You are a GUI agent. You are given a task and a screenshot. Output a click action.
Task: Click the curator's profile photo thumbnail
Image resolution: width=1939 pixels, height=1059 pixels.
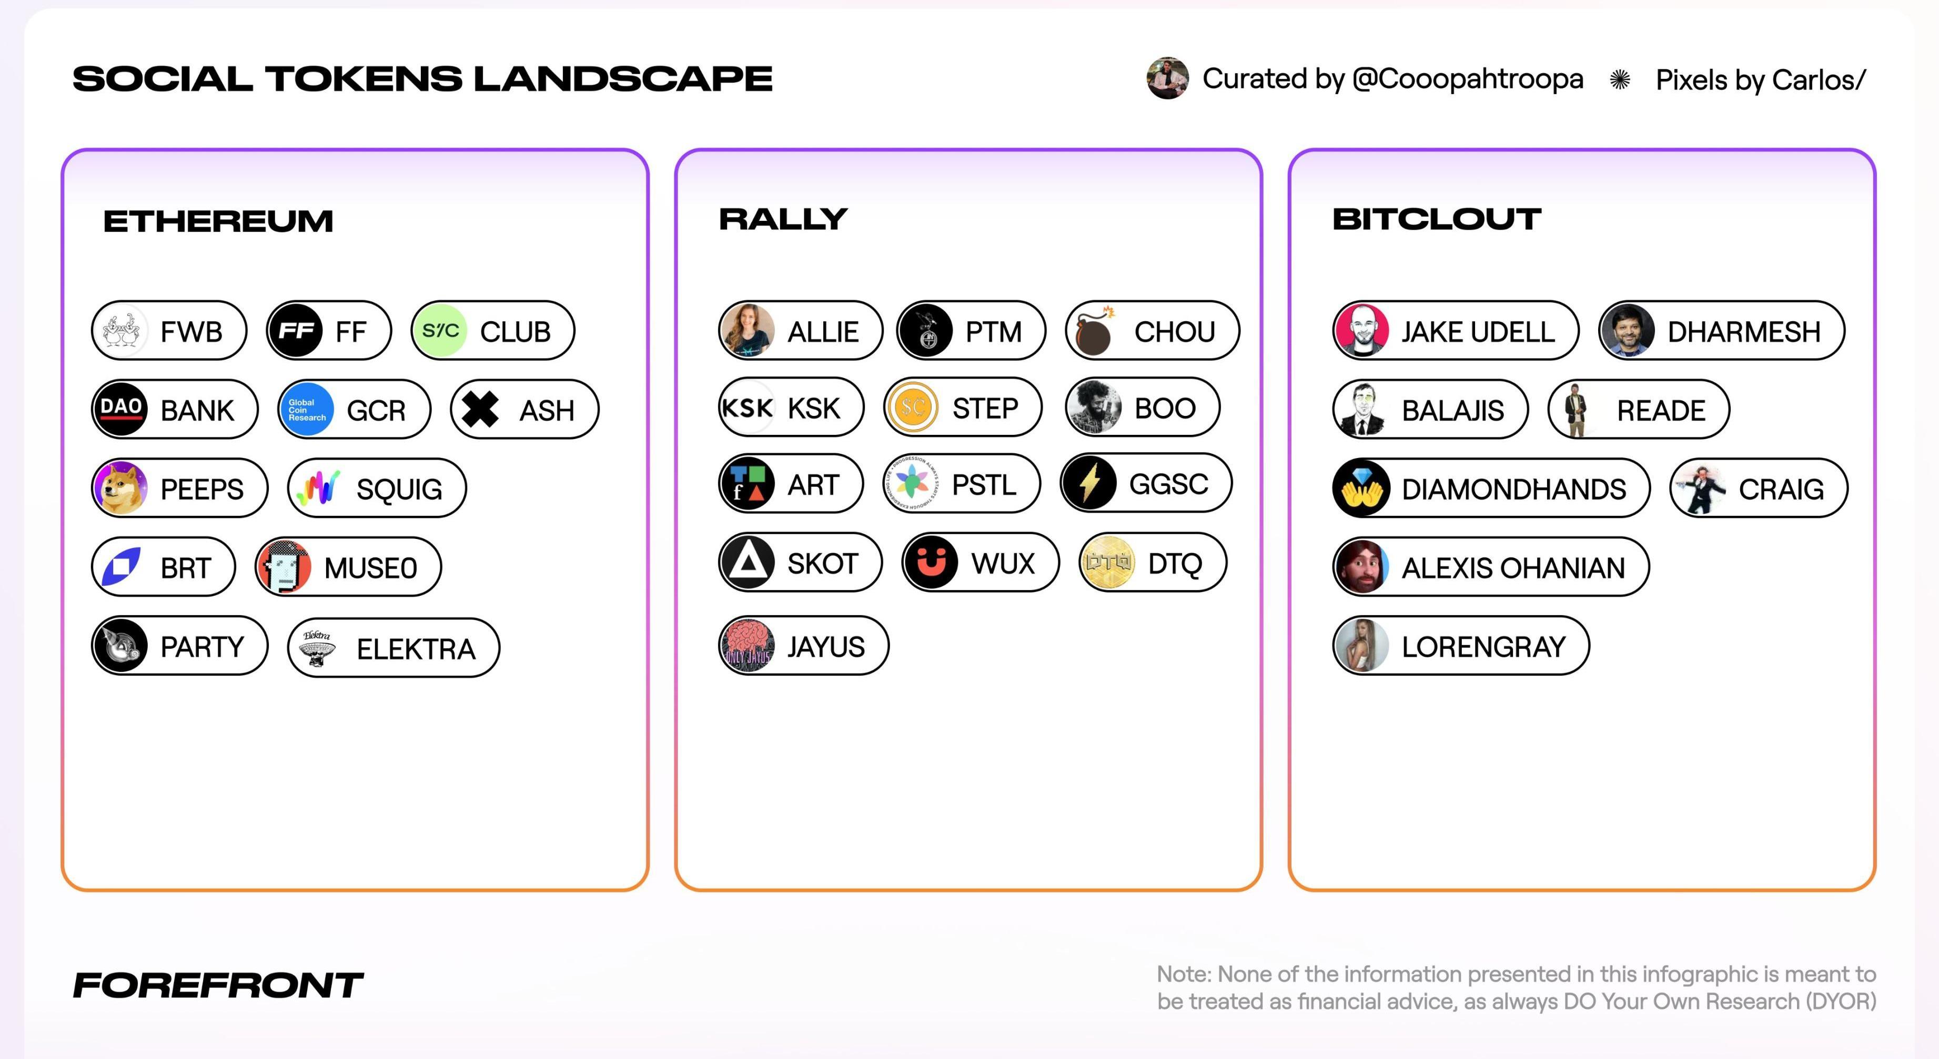point(1167,78)
